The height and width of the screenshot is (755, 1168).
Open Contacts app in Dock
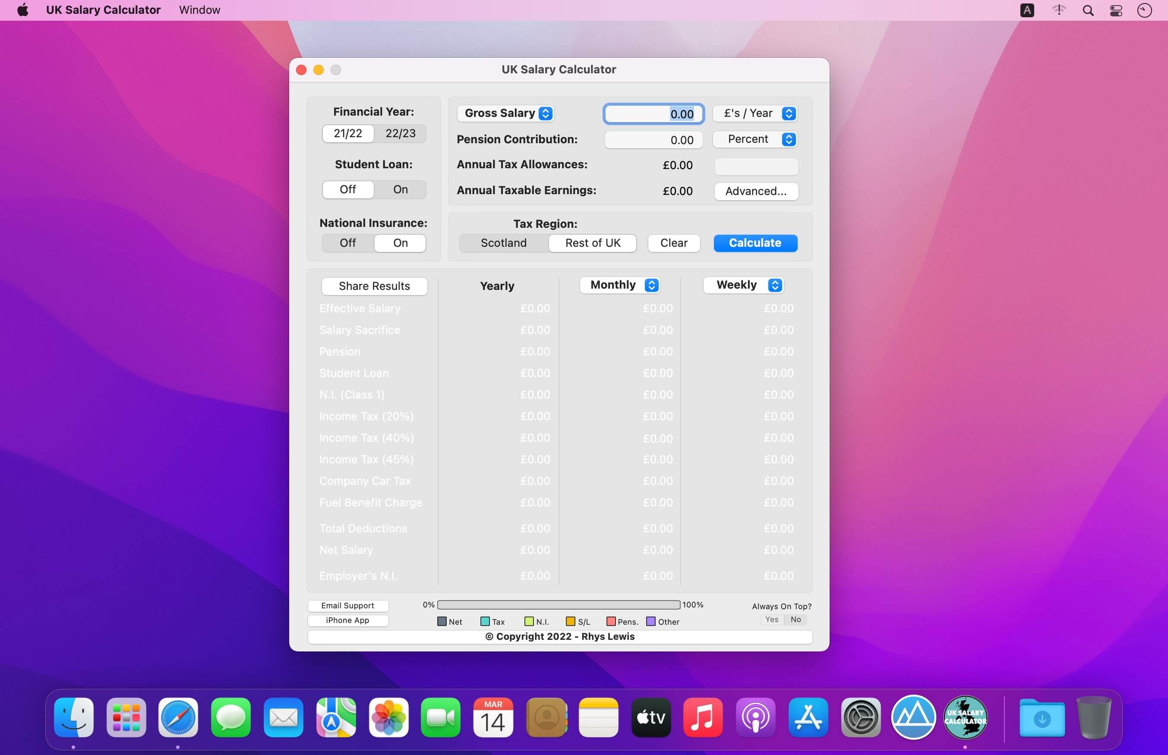tap(546, 718)
